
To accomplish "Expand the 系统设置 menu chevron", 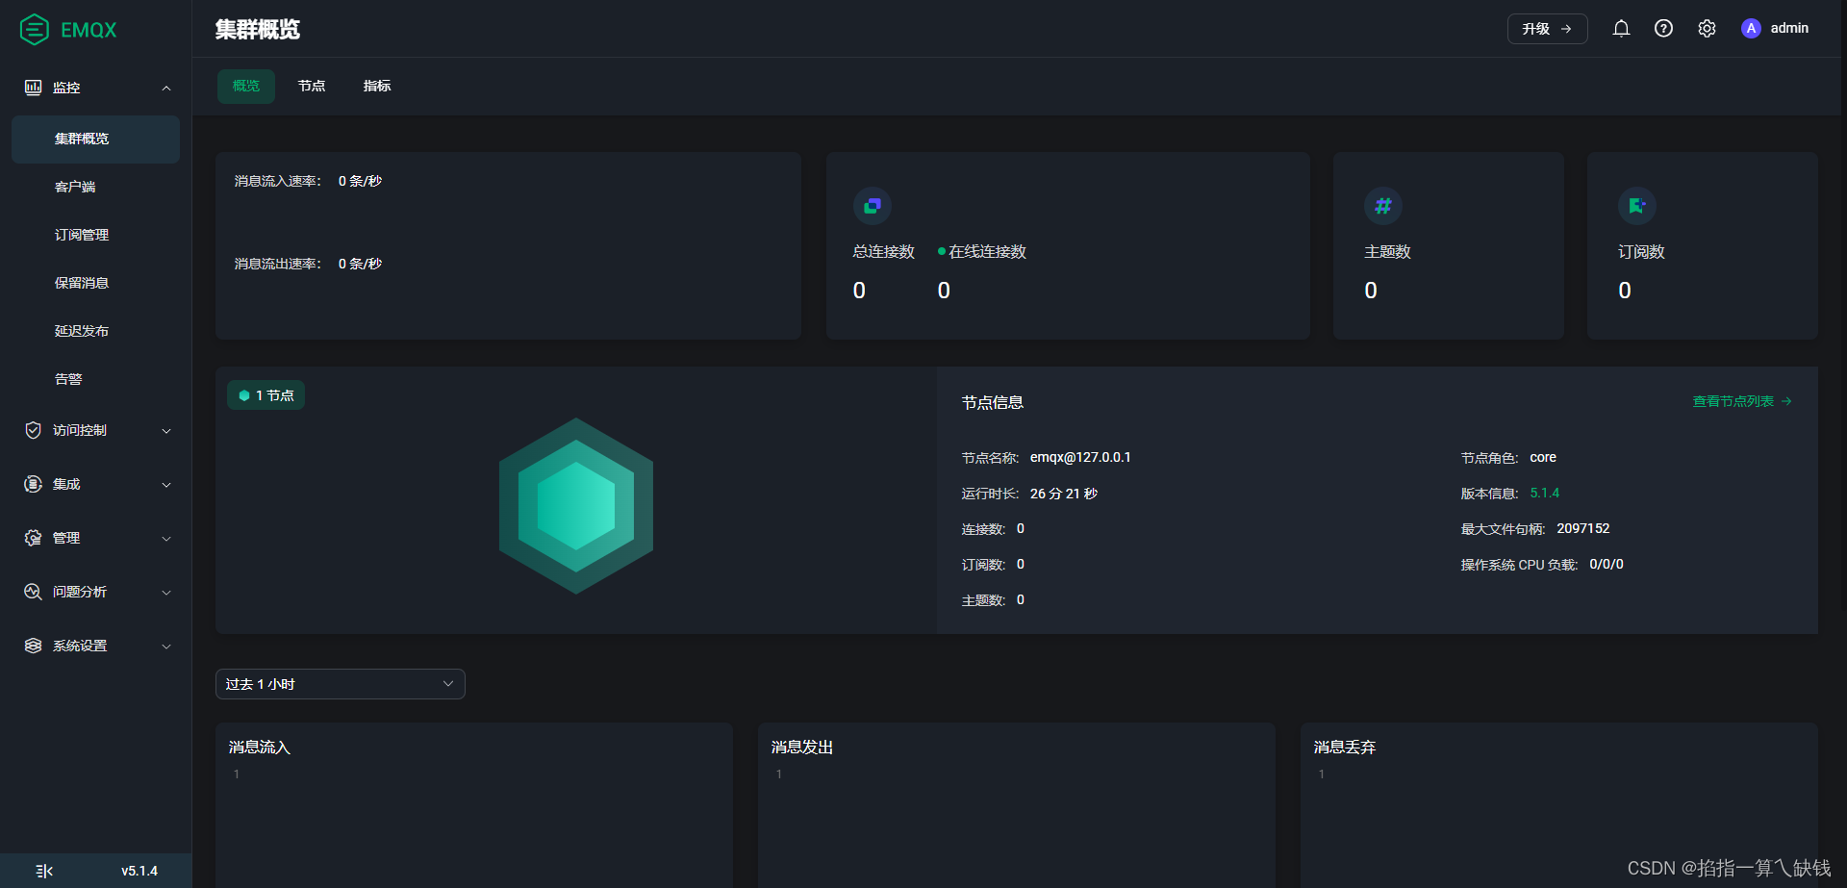I will pyautogui.click(x=166, y=646).
